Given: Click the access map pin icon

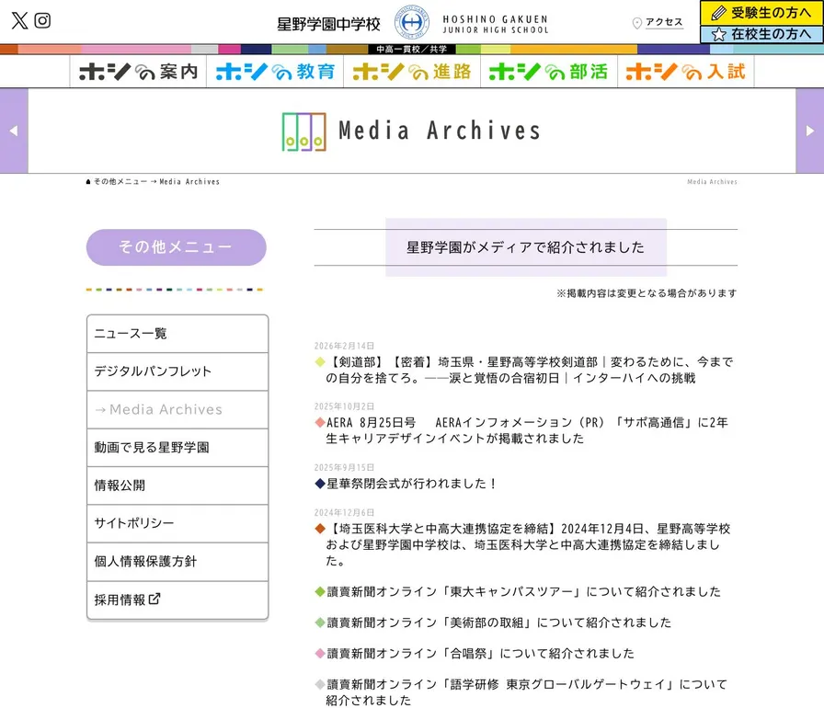Looking at the screenshot, I should [x=637, y=23].
